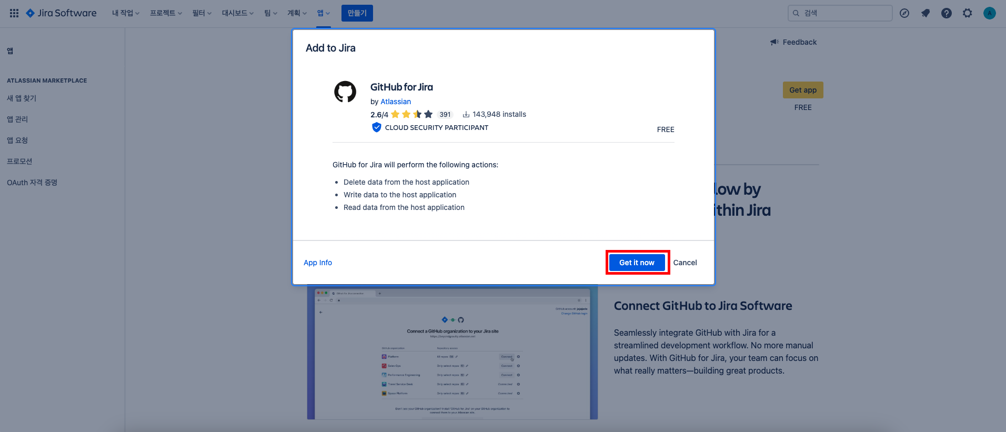Screen dimensions: 1006x432
Task: Click Get it now button
Action: pyautogui.click(x=637, y=263)
